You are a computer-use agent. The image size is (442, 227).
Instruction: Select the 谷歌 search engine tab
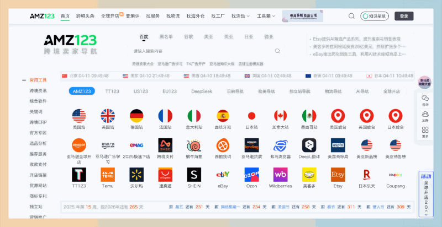(188, 36)
